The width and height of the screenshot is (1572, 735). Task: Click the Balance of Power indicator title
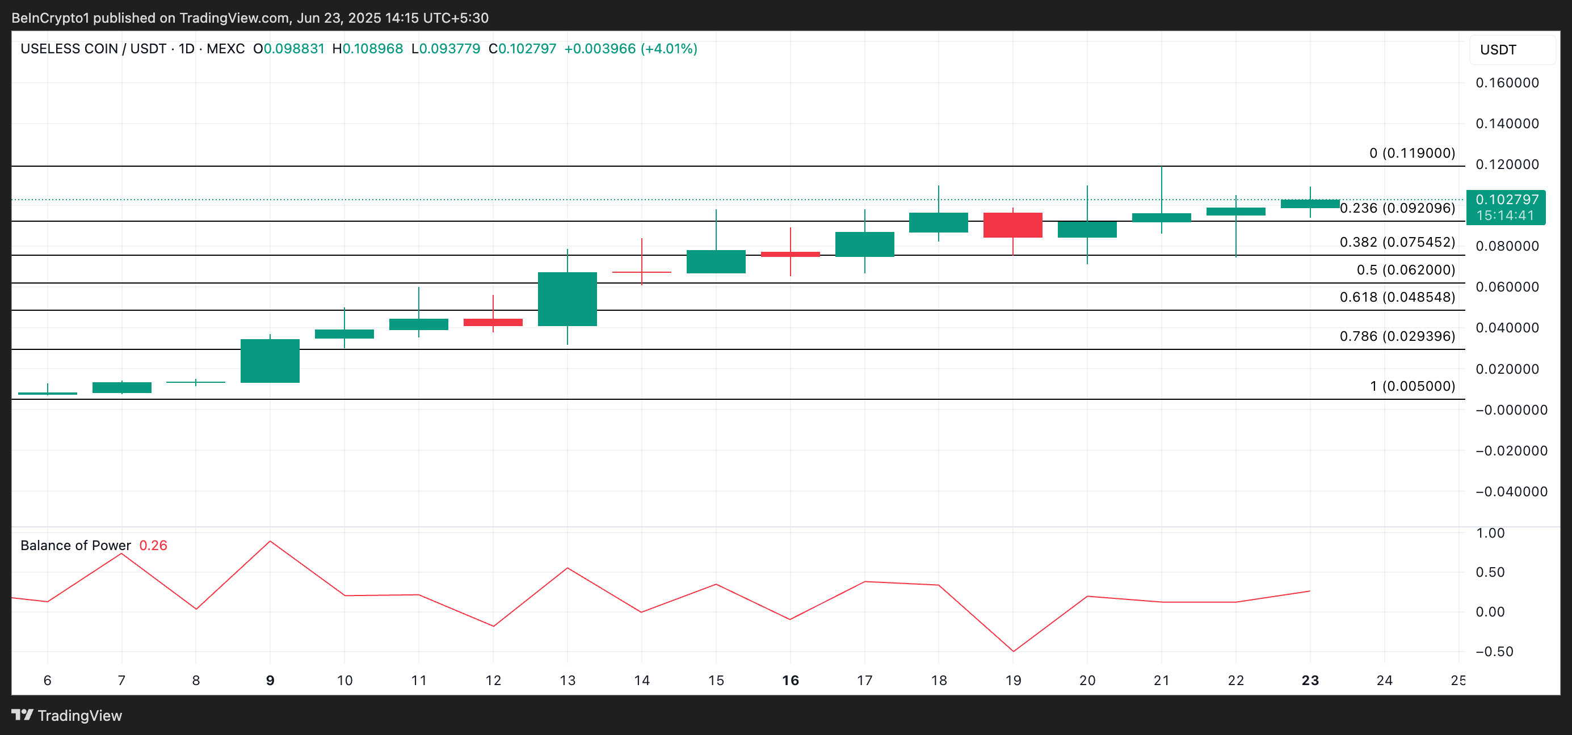[x=75, y=546]
